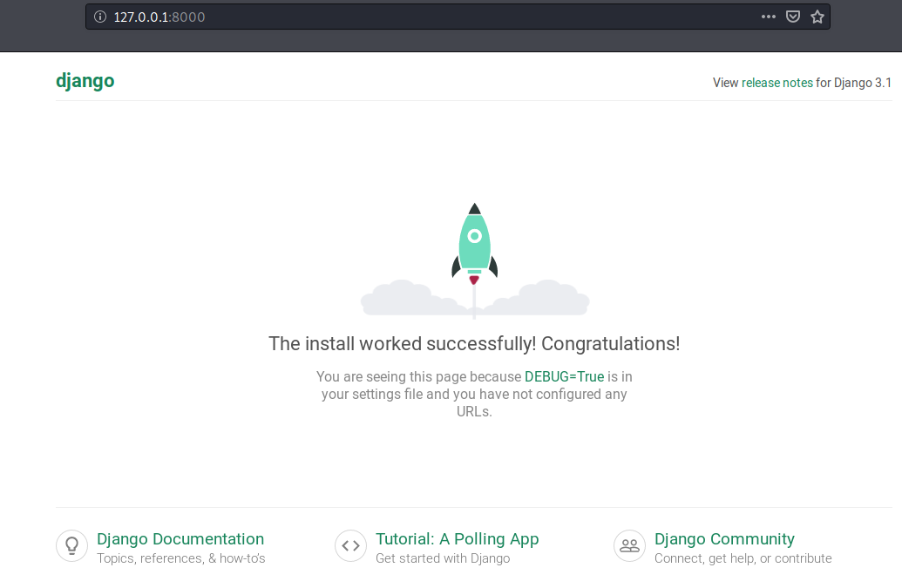Open Django Community link

tap(725, 539)
